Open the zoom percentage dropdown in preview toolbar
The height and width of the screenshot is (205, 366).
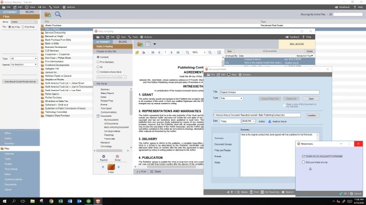205,52
